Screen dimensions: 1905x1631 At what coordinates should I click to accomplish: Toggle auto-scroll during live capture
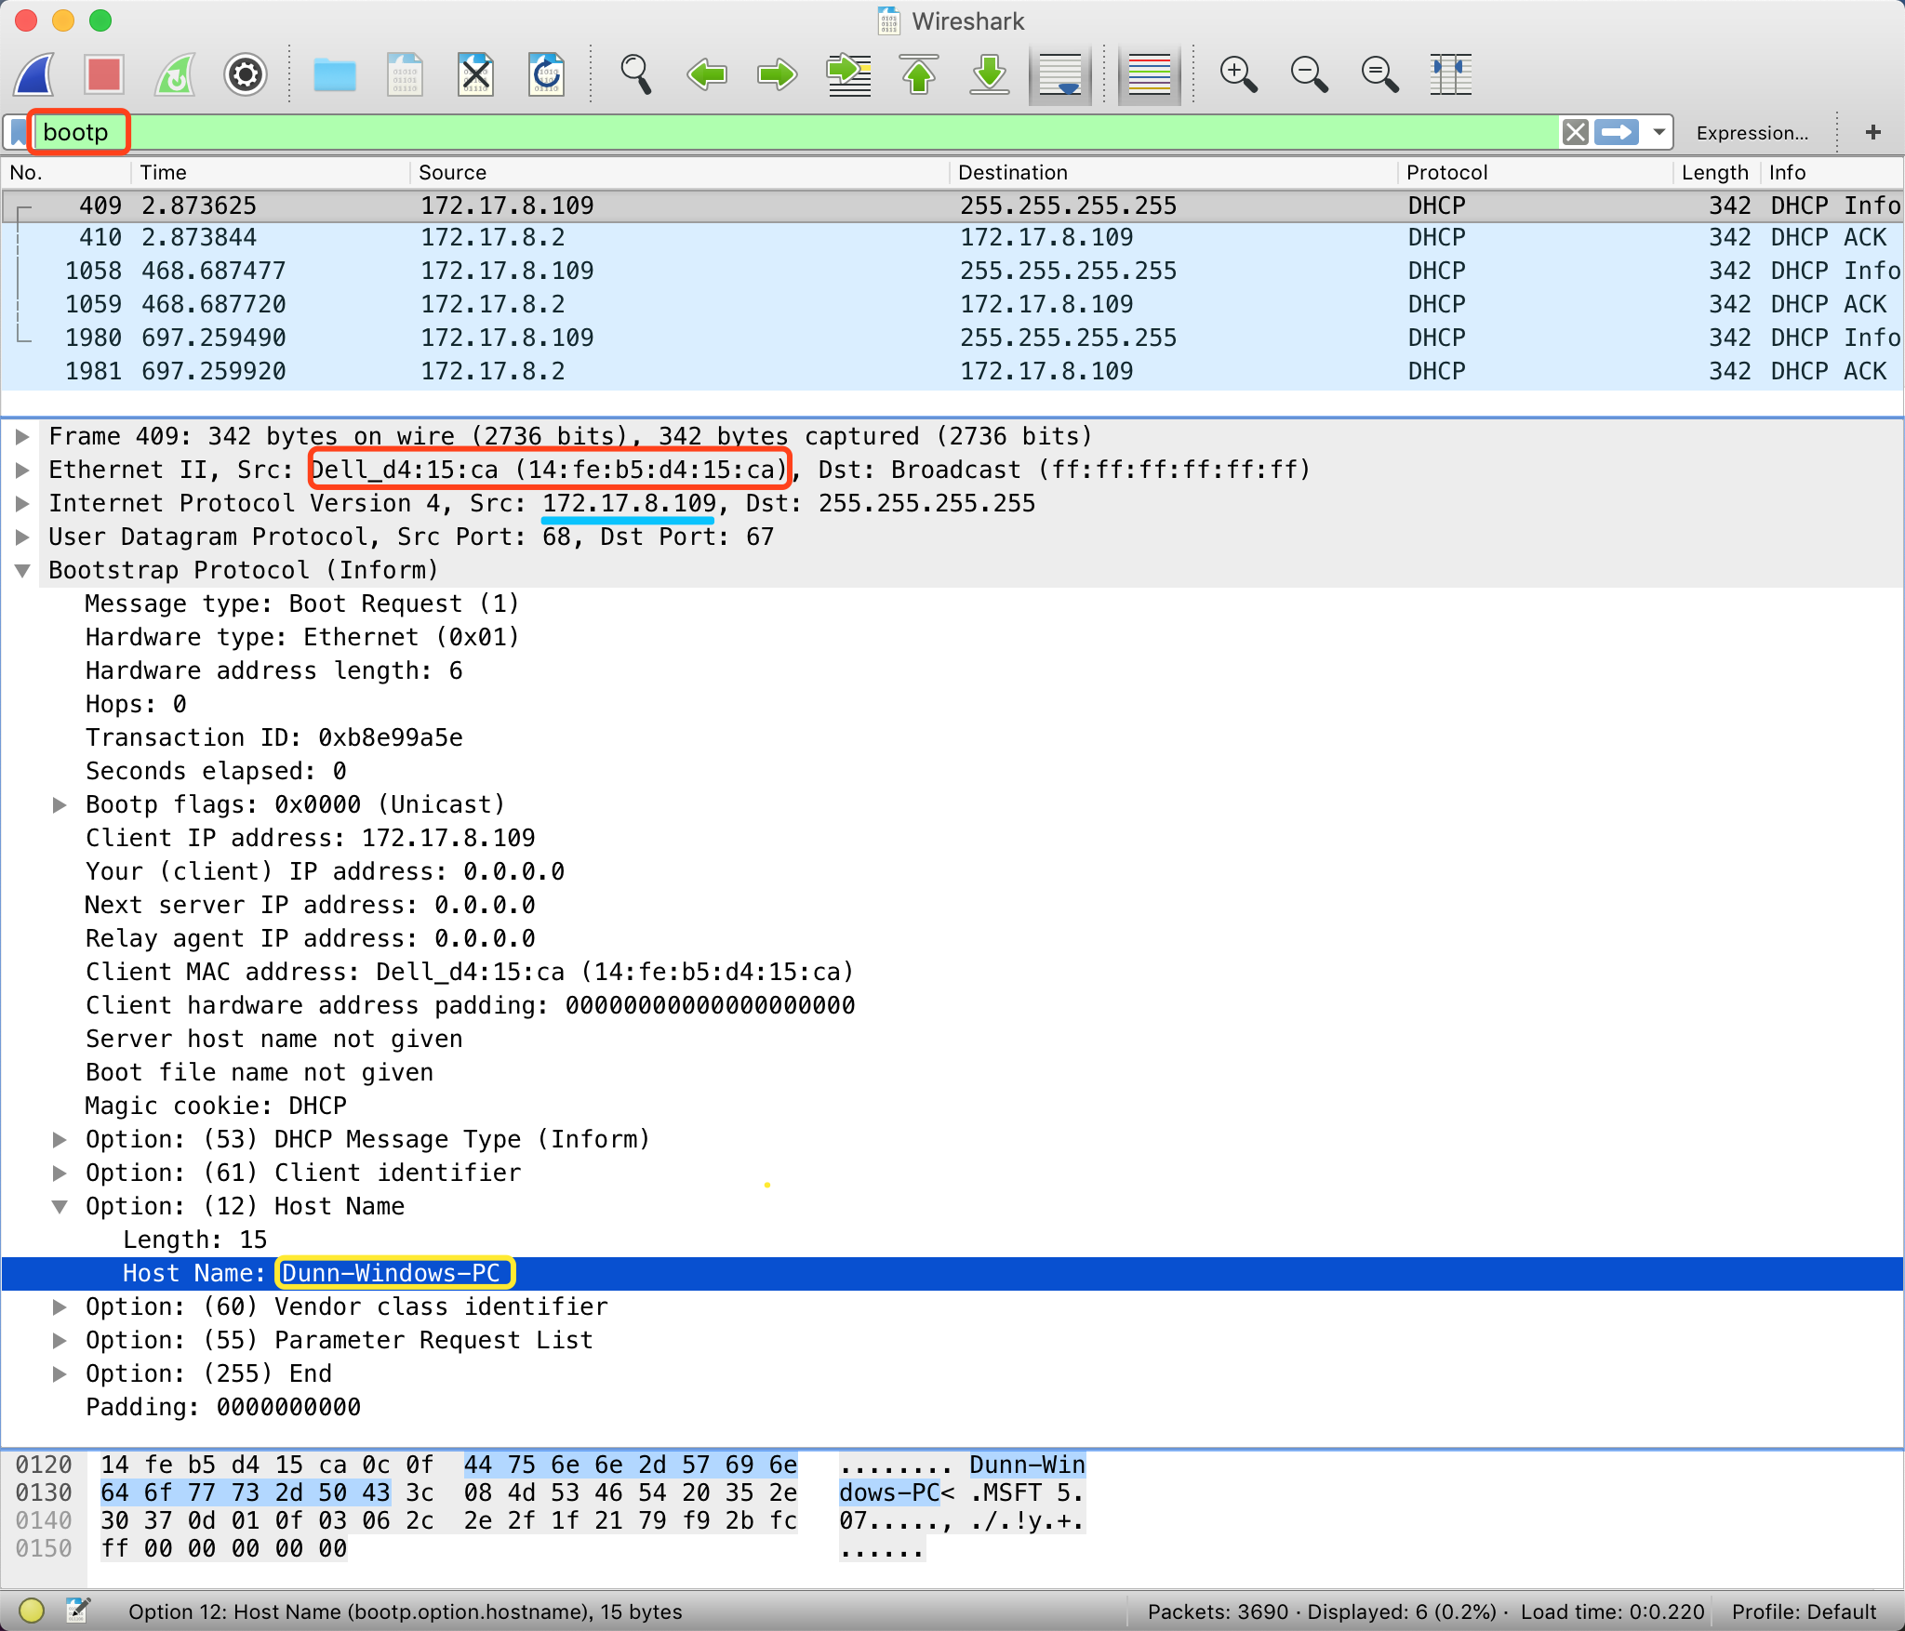pos(1060,74)
